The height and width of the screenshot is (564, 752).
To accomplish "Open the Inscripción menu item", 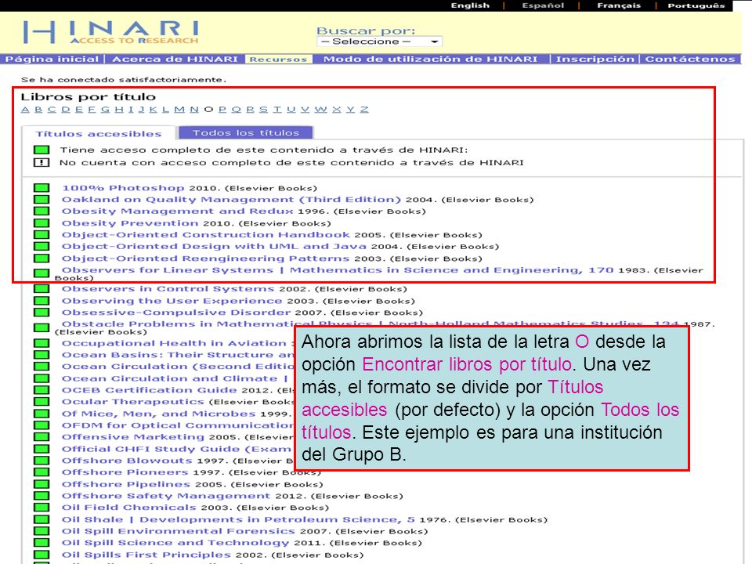I will pyautogui.click(x=595, y=59).
